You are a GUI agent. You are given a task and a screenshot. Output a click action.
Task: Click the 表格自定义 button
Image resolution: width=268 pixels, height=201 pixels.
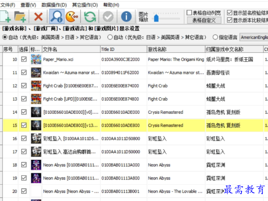204,20
